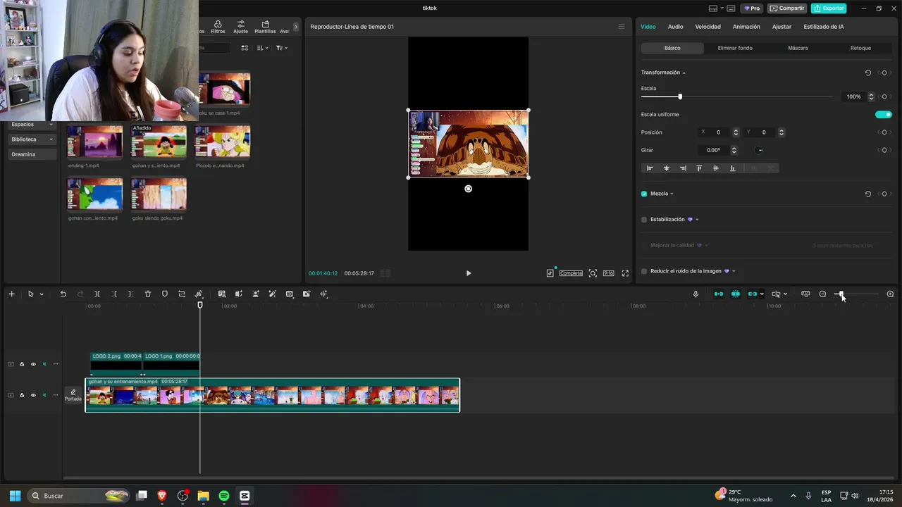Image resolution: width=902 pixels, height=507 pixels.
Task: Switch to the Audio tab
Action: (x=675, y=27)
